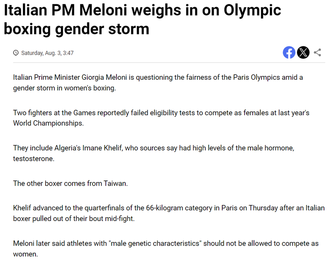Viewport: 329px width, 259px height.
Task: Share the article on X
Action: coord(303,52)
